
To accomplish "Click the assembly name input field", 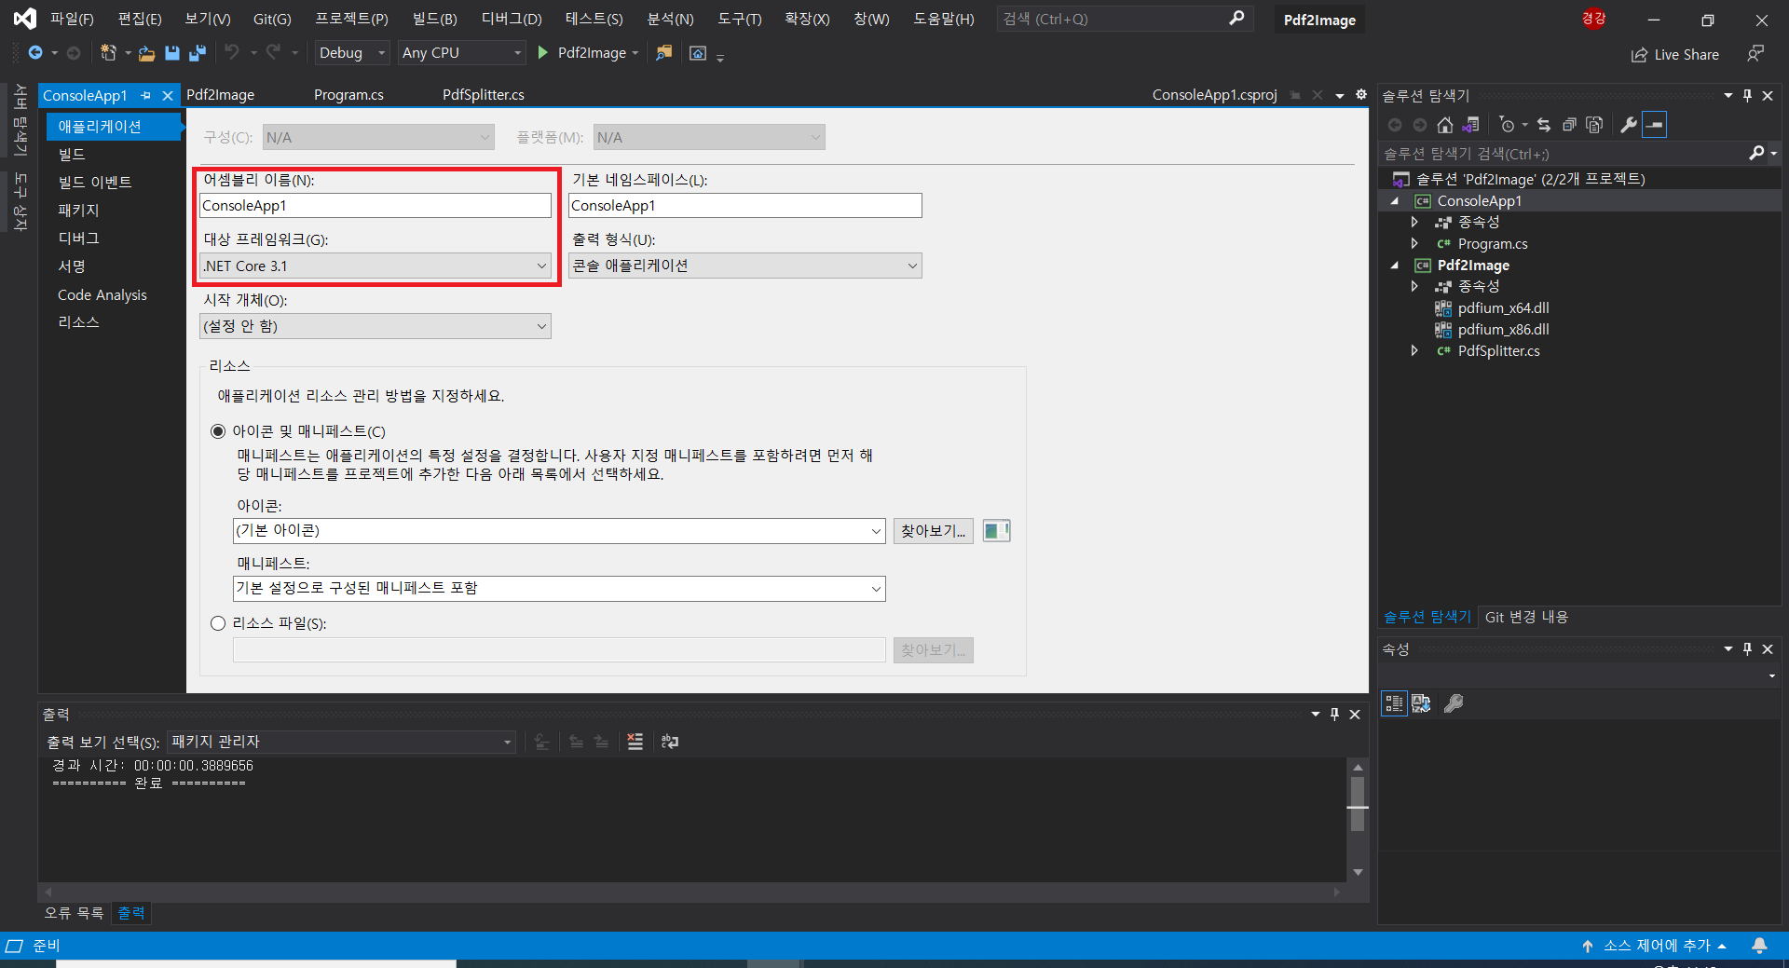I will [x=376, y=206].
